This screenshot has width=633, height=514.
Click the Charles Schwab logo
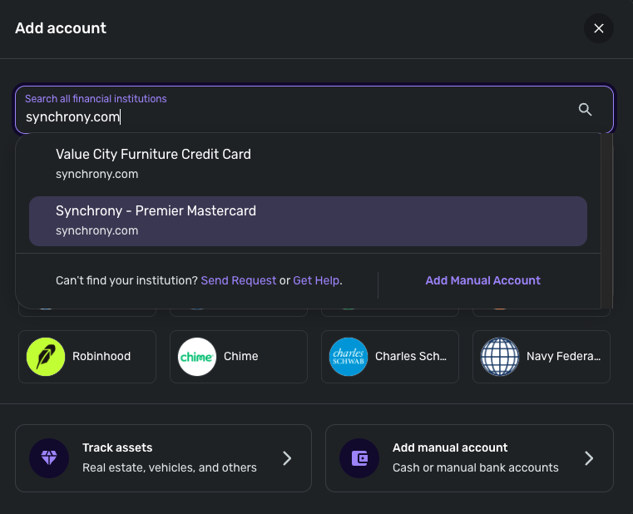pos(349,357)
